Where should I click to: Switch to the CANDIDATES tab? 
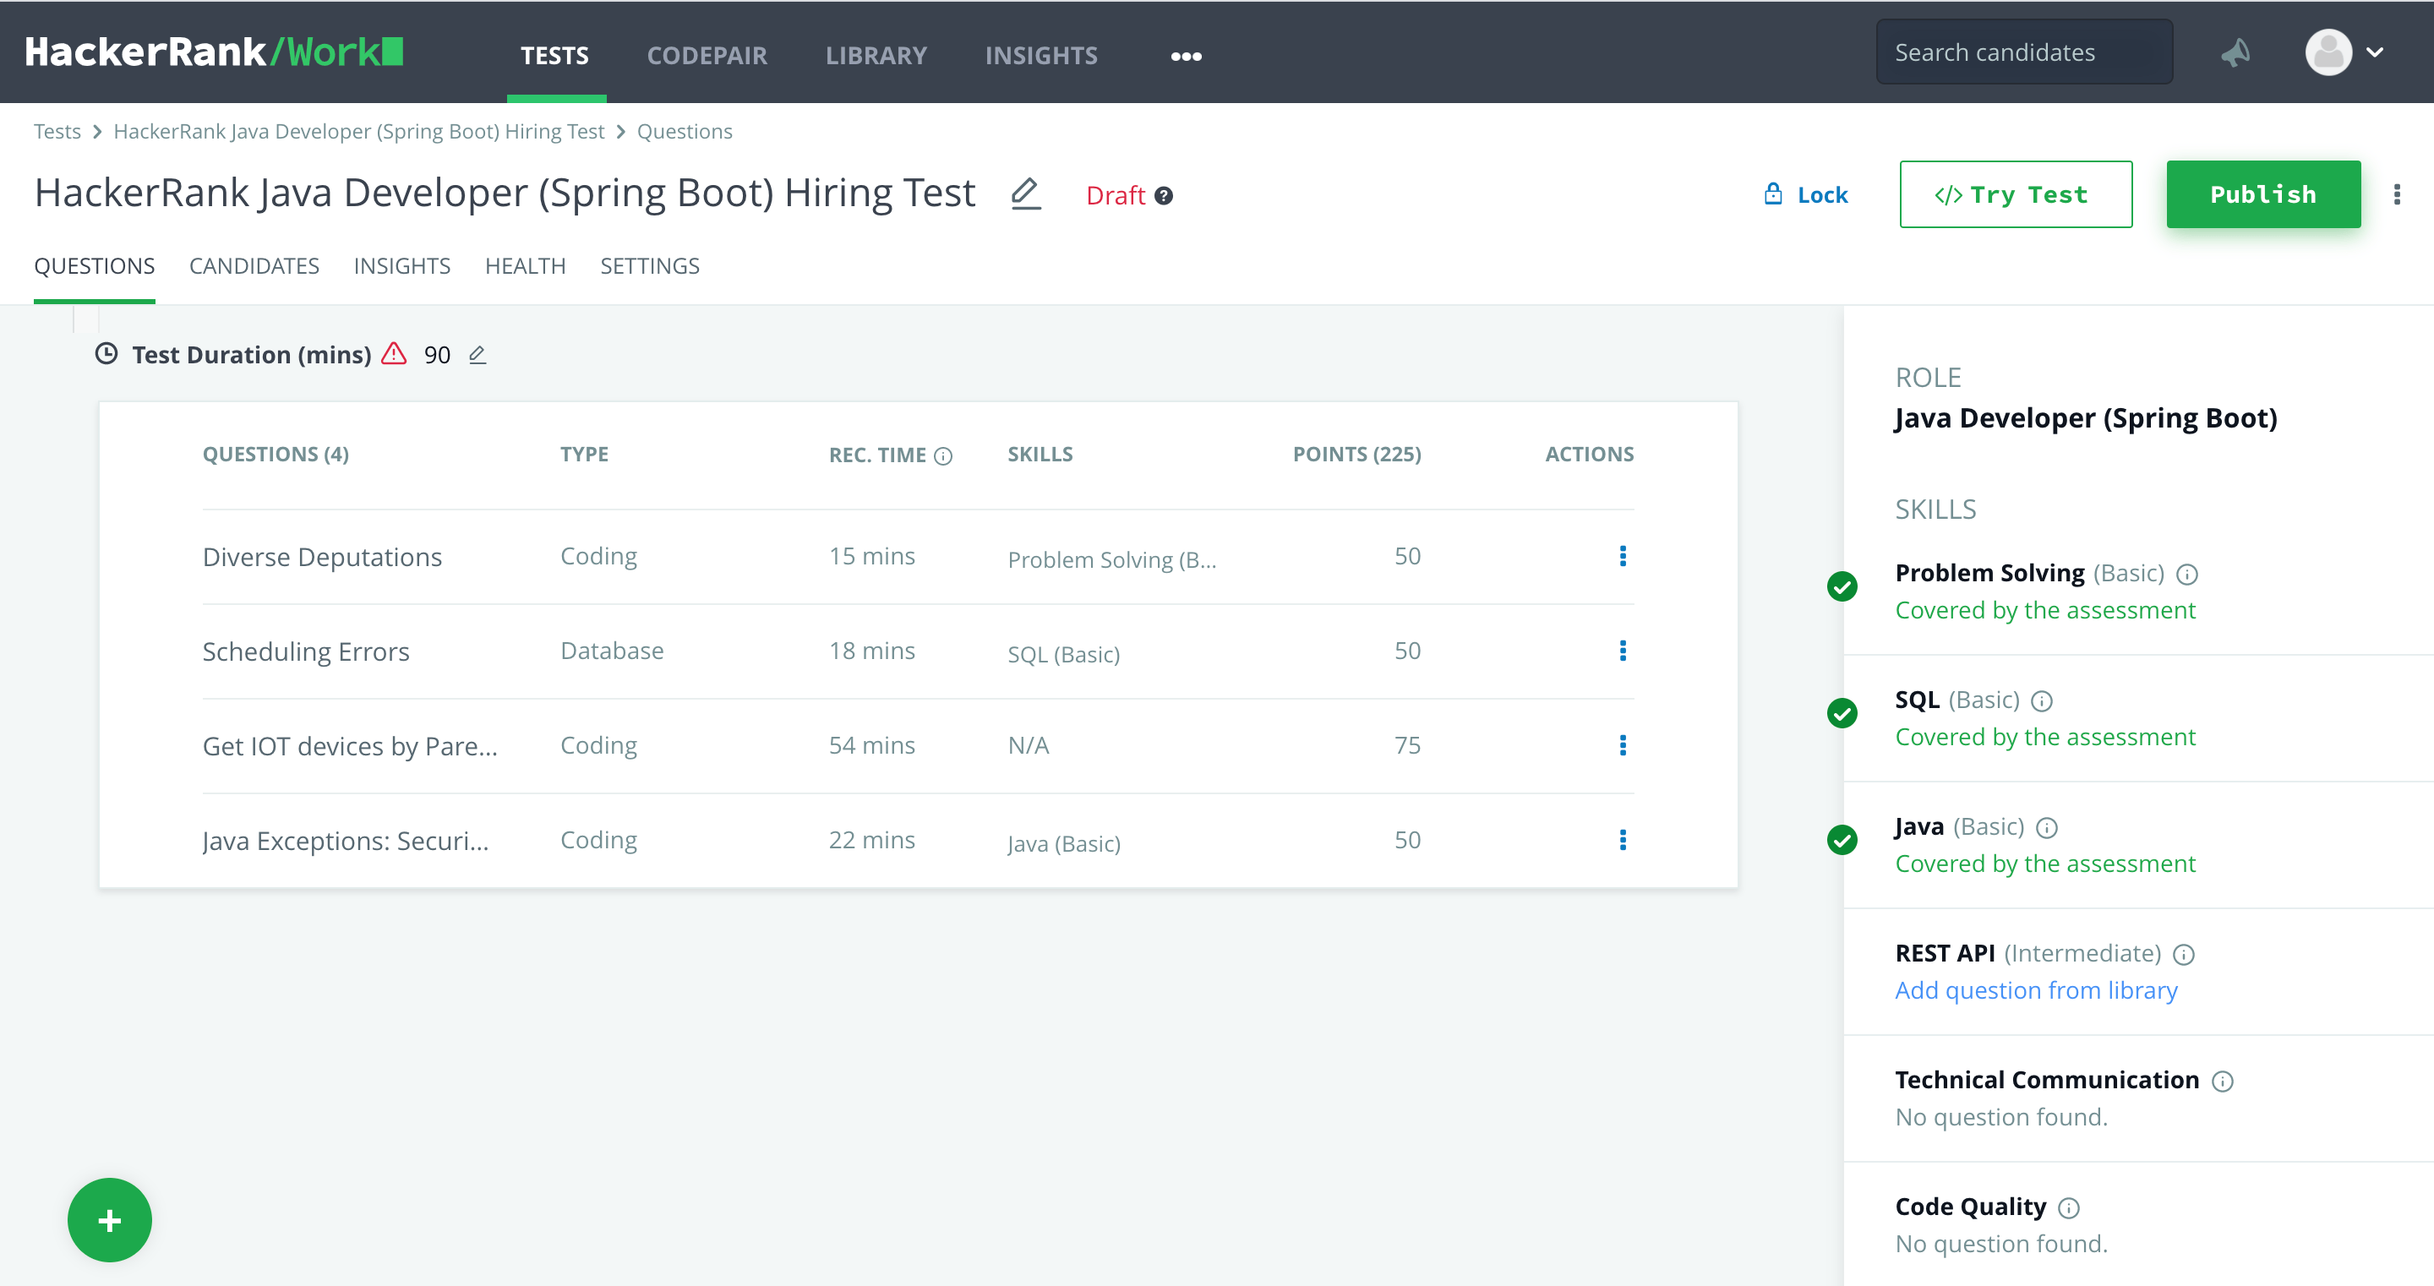click(254, 266)
